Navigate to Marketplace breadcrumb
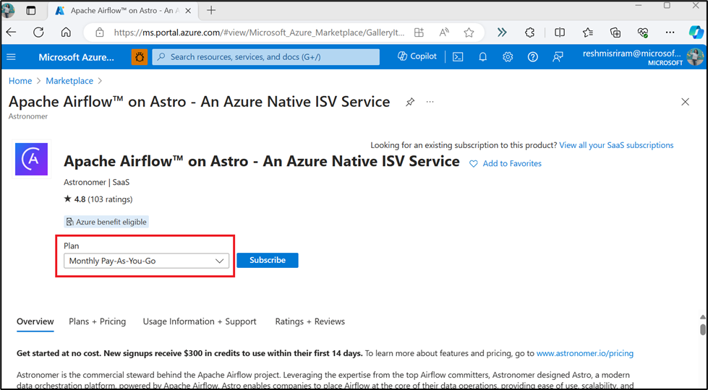 [69, 81]
